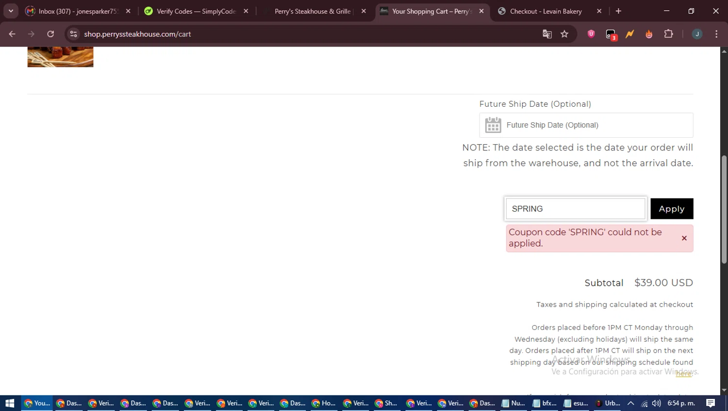This screenshot has height=411, width=728.
Task: Click the Subtotal $39.00 USD amount
Action: [663, 283]
